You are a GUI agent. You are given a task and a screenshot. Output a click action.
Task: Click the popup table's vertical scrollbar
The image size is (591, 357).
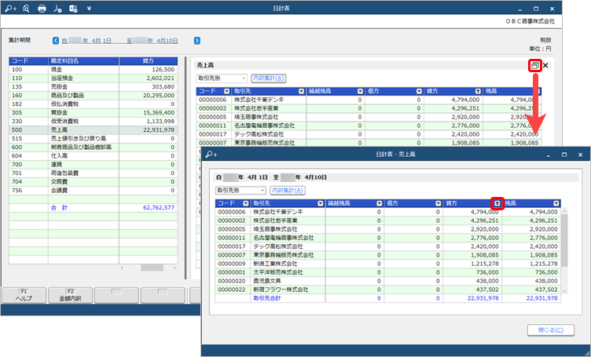click(564, 241)
